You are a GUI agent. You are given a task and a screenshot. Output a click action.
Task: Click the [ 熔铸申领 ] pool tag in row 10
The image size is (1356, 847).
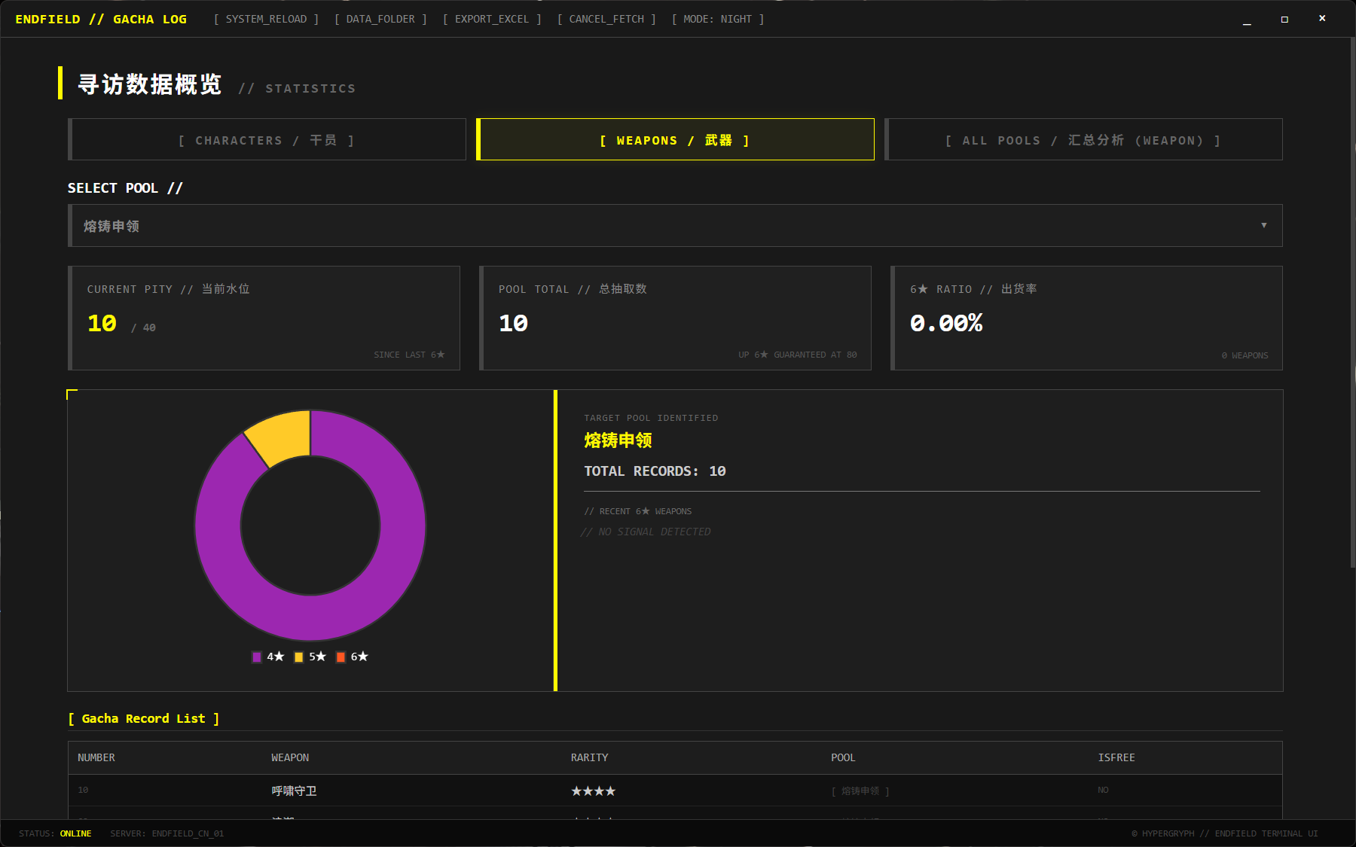click(860, 791)
